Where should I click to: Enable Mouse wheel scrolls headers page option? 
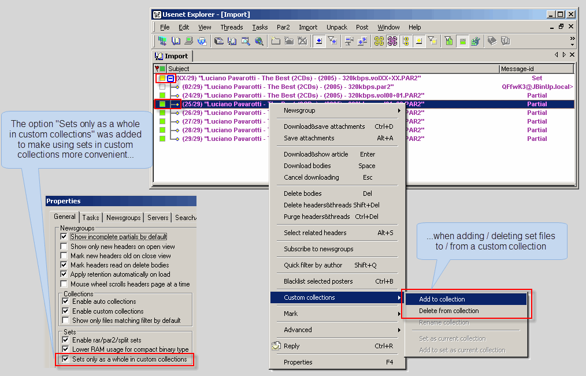coord(64,284)
